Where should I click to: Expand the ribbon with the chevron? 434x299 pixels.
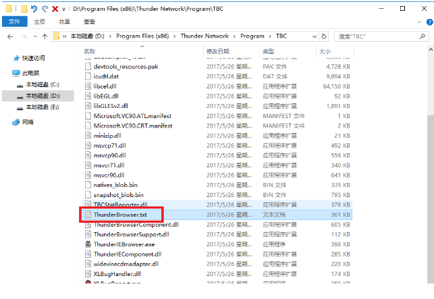(419, 22)
